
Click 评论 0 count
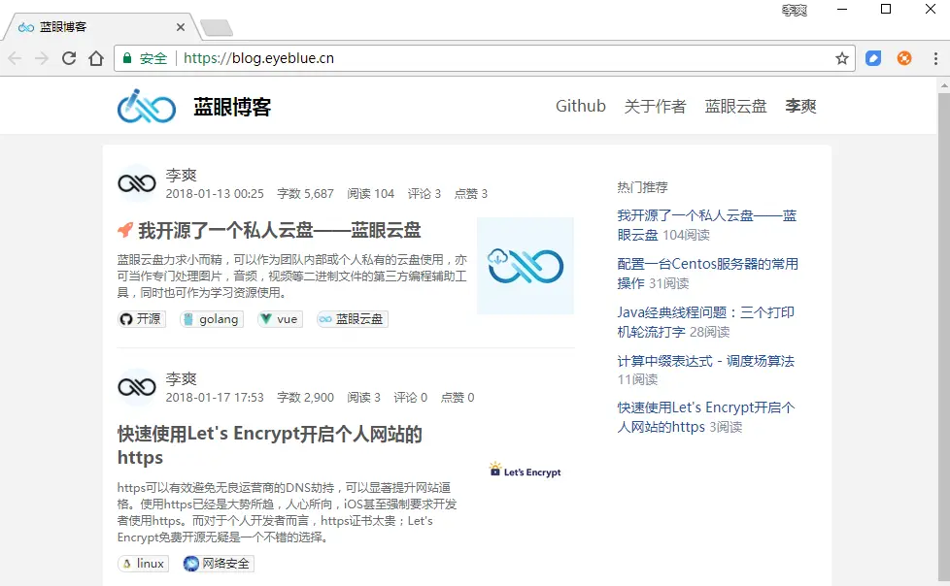tap(410, 398)
